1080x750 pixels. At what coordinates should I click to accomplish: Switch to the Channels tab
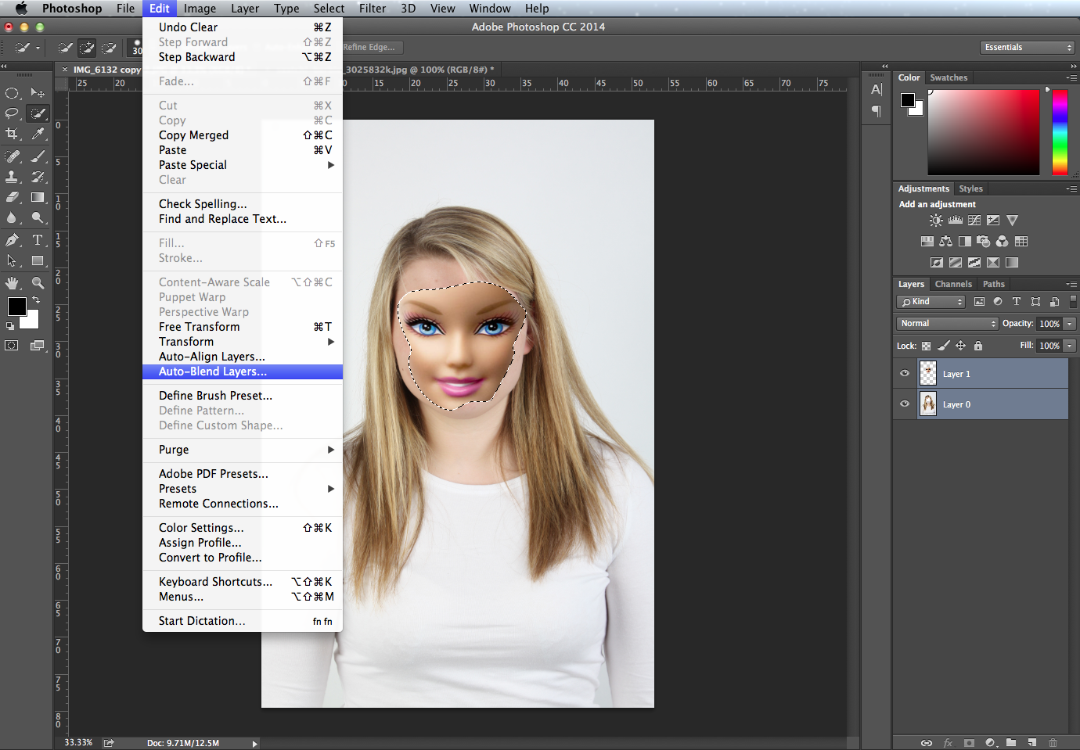point(952,284)
